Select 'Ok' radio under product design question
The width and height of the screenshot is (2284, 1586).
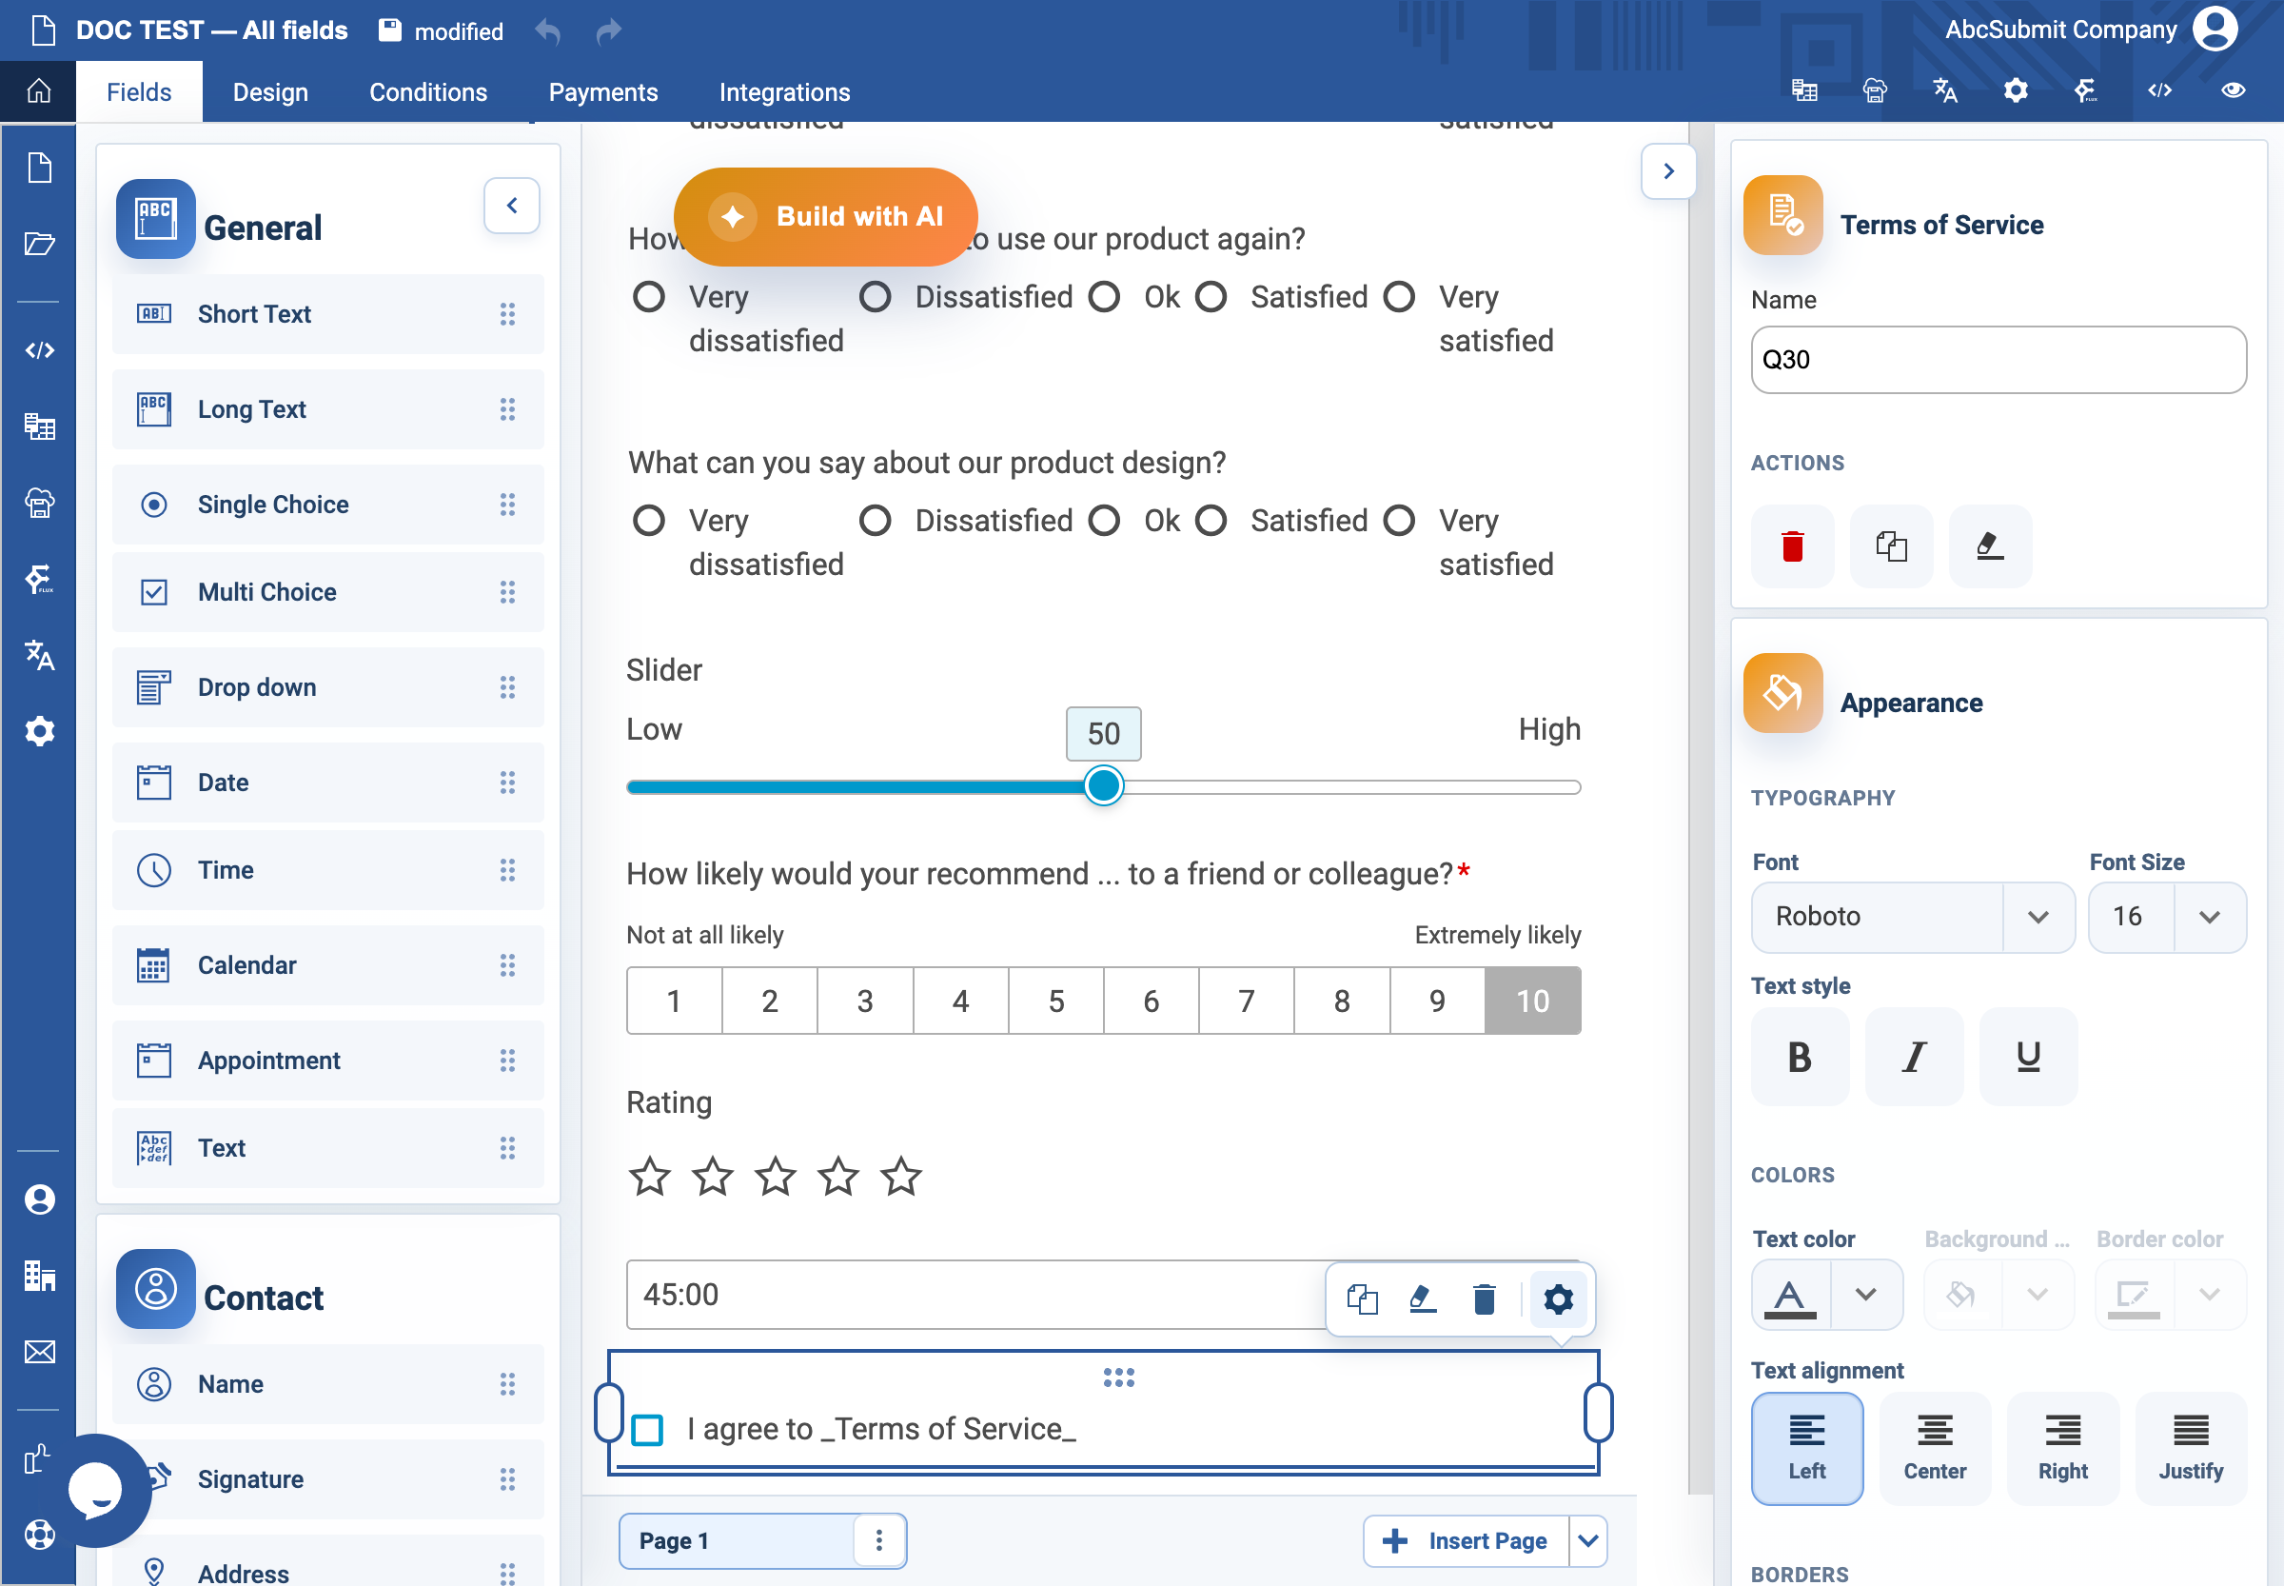[1103, 521]
